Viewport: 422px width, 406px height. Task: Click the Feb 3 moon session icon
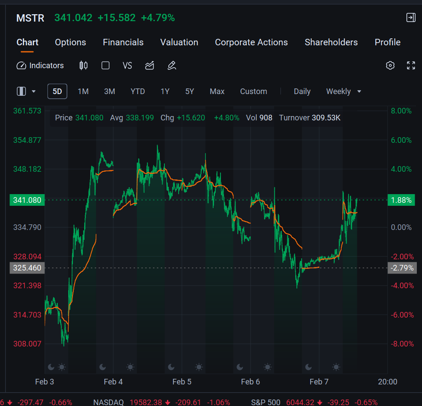tap(51, 367)
